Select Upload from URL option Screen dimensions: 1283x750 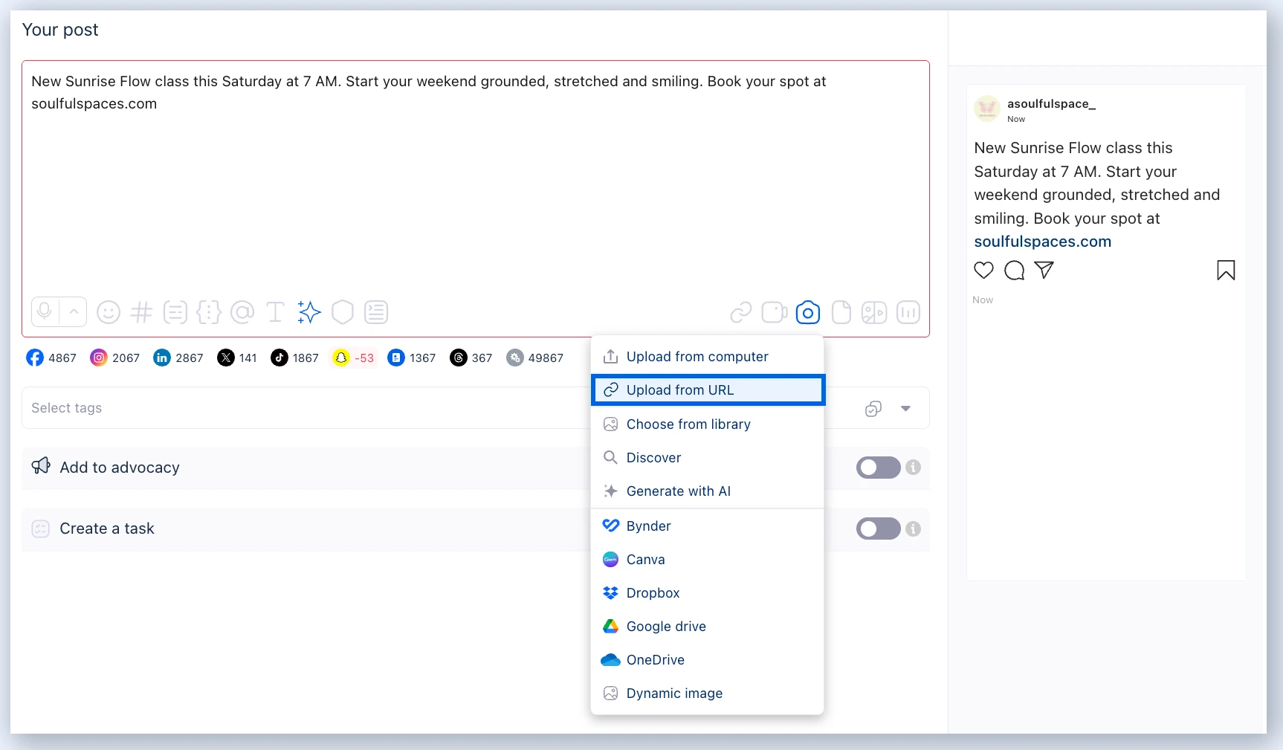coord(708,390)
